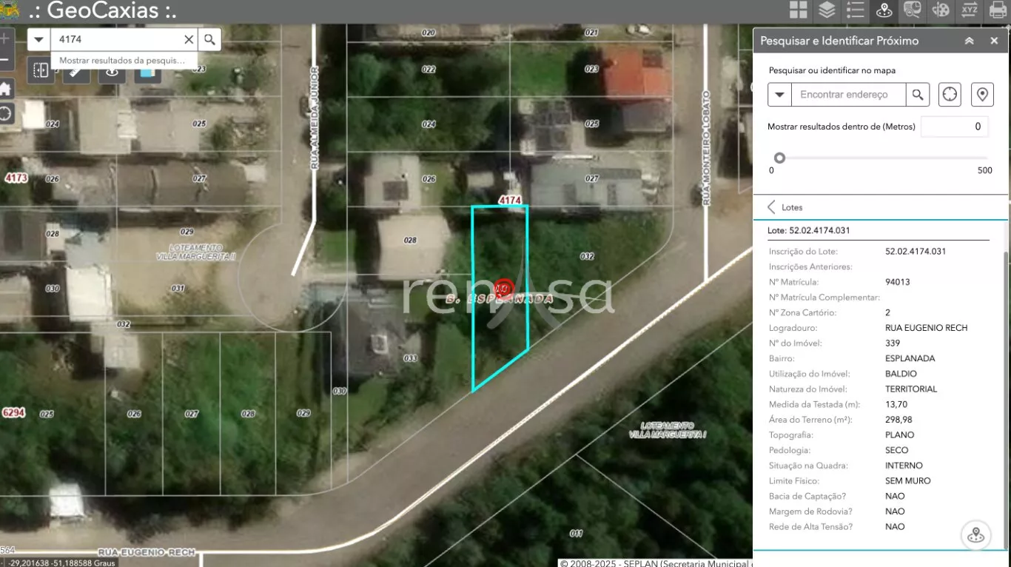Find my location on the map
The height and width of the screenshot is (567, 1011).
point(5,114)
